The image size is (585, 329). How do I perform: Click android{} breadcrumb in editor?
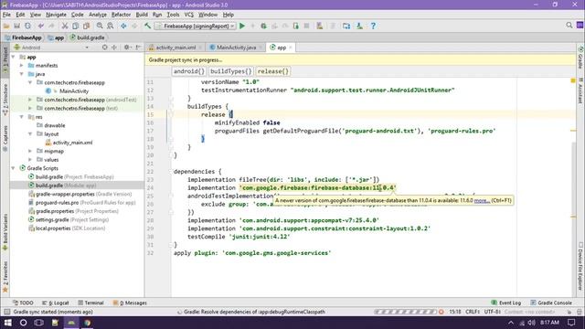tap(189, 71)
